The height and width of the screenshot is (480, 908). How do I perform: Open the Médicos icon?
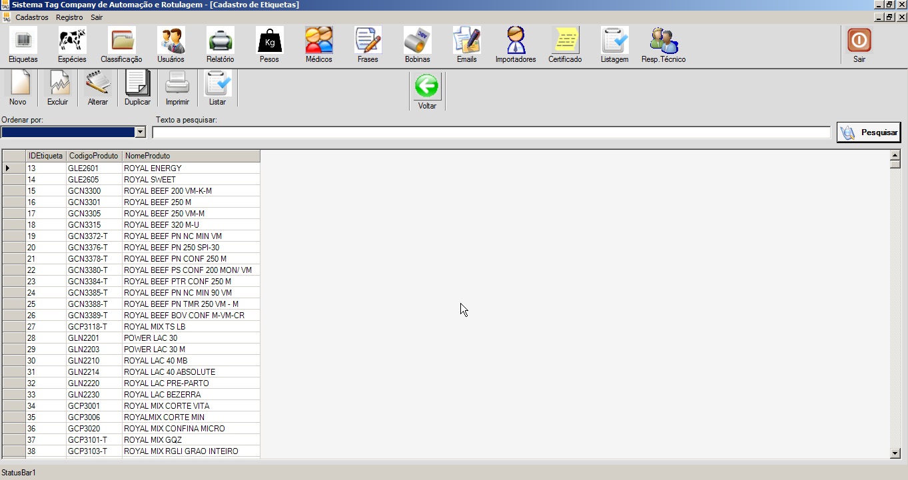[x=318, y=41]
